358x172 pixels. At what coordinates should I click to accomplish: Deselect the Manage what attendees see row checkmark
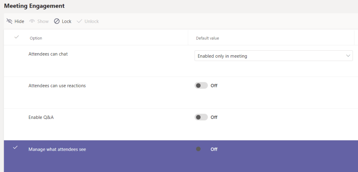click(x=15, y=148)
